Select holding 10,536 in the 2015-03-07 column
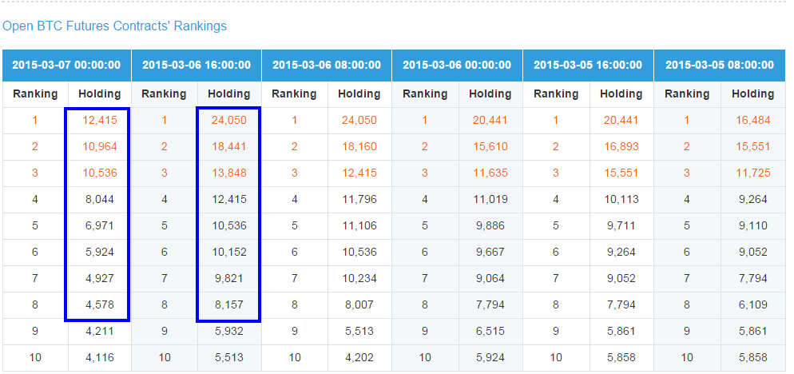 (x=100, y=173)
